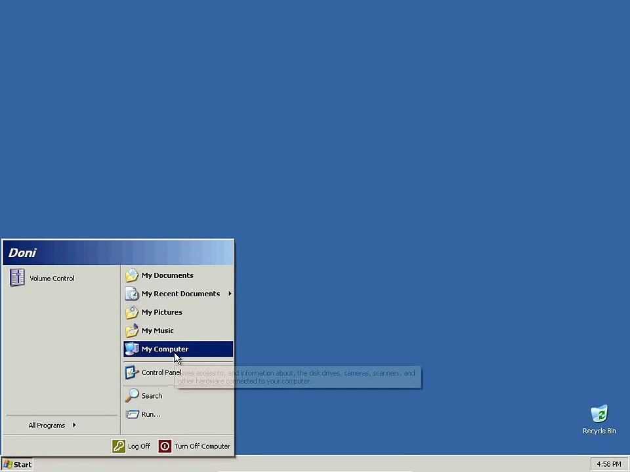Click the Doni user name header
This screenshot has width=630, height=472.
coord(22,253)
